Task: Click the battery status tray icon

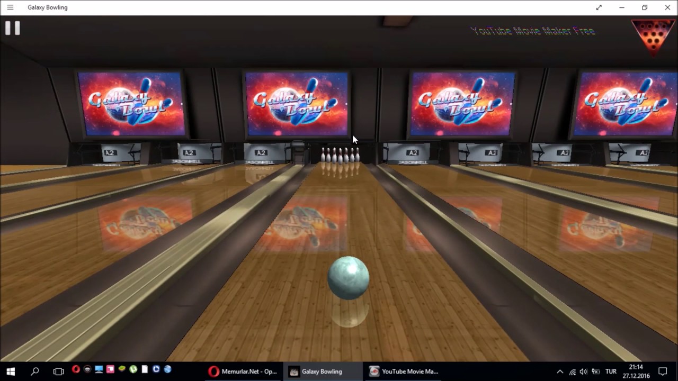Action: click(595, 371)
